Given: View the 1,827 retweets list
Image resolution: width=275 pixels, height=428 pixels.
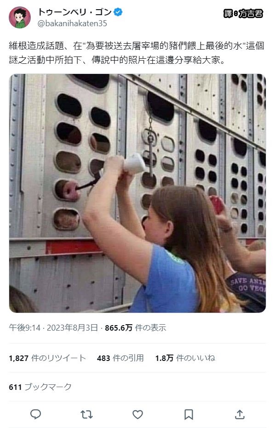Looking at the screenshot, I should tap(47, 358).
